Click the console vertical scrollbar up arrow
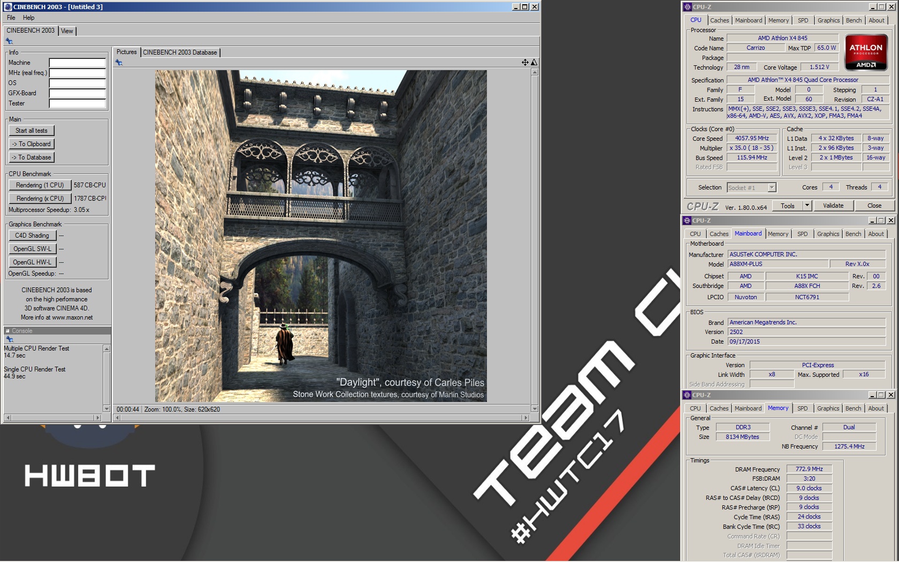This screenshot has height=562, width=899. pos(106,349)
